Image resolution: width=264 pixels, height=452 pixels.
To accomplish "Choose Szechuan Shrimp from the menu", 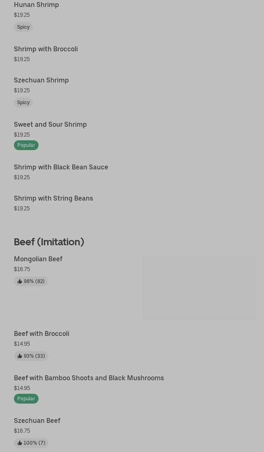I will (41, 80).
